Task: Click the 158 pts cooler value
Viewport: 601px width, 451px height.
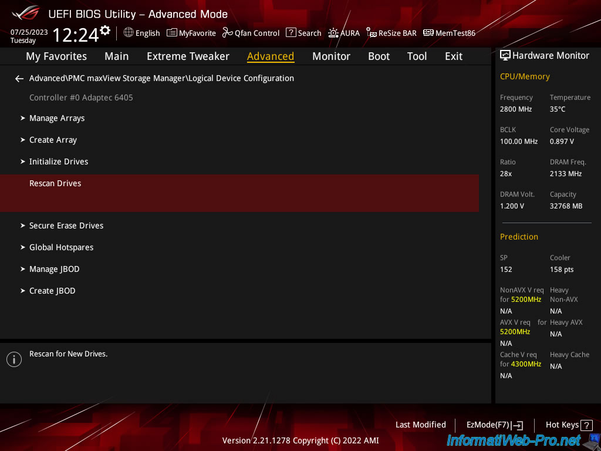Action: click(x=562, y=270)
